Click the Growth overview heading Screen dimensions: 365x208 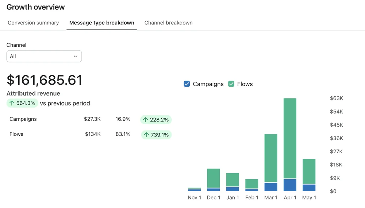(36, 7)
